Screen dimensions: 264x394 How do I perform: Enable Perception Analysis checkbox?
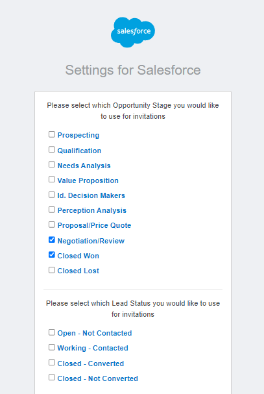pyautogui.click(x=52, y=210)
